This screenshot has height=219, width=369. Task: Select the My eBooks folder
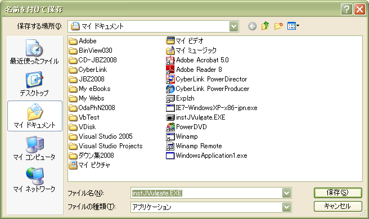coord(89,89)
